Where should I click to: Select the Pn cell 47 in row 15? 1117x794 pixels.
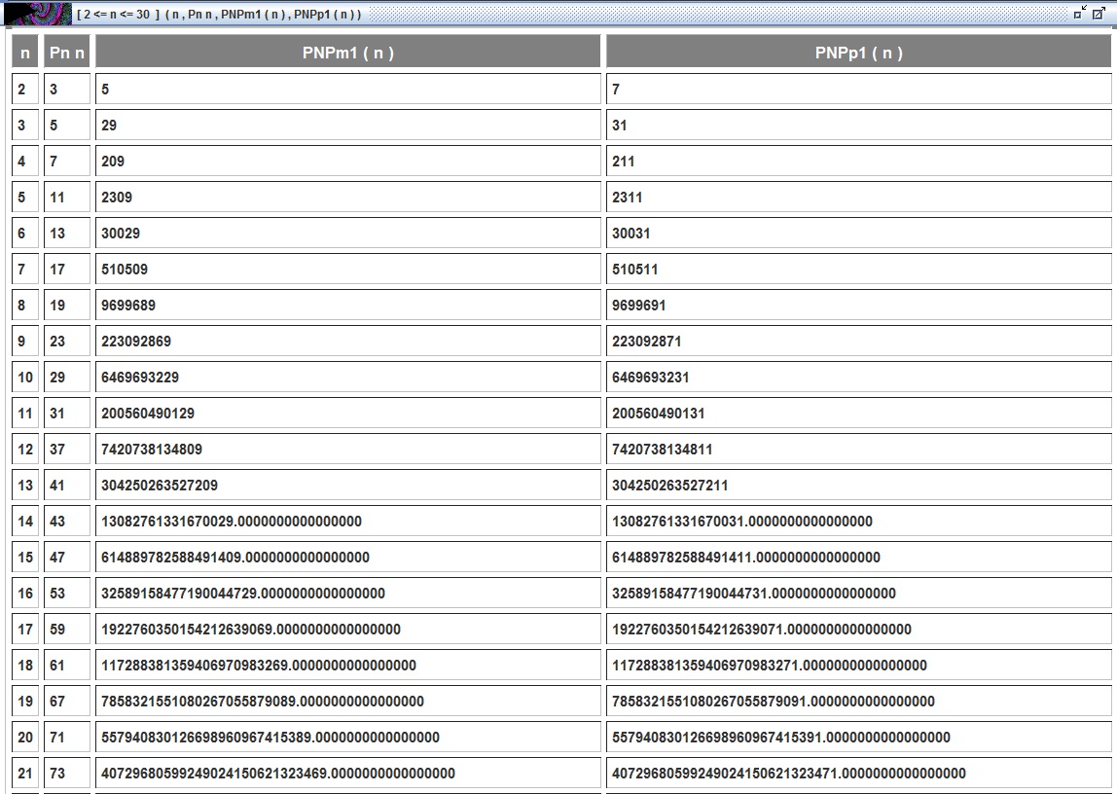point(67,557)
